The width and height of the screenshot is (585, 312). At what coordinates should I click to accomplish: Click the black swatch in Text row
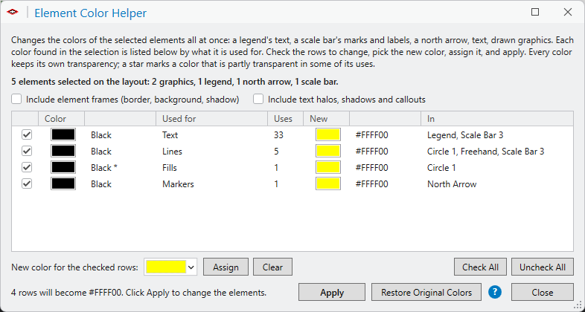point(63,134)
